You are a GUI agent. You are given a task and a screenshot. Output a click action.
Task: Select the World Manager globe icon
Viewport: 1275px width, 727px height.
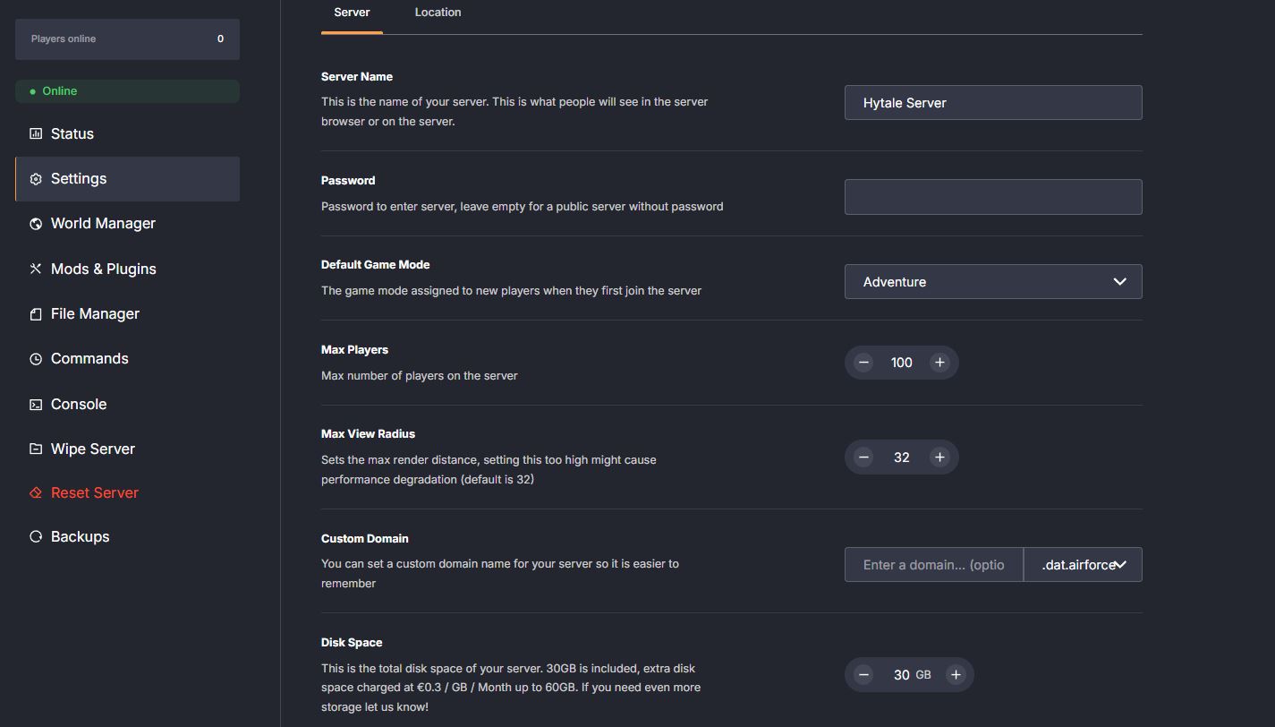(35, 223)
